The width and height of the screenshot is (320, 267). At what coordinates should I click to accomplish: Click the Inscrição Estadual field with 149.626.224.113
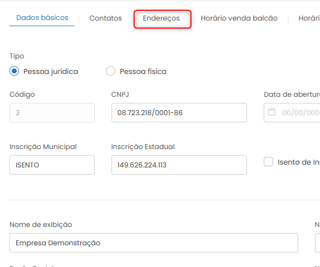click(179, 165)
